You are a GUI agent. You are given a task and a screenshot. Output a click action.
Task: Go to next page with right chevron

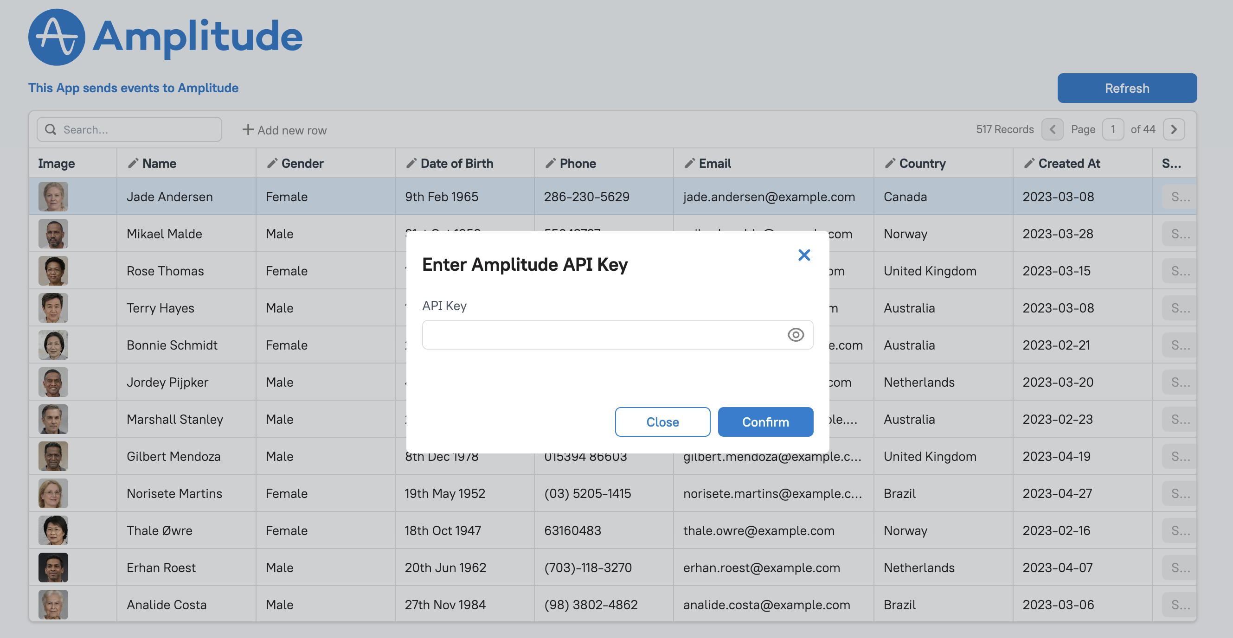point(1174,130)
